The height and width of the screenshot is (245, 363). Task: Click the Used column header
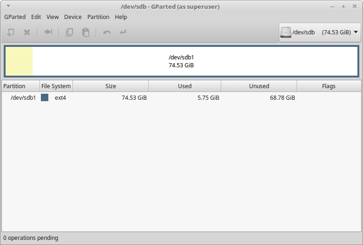185,86
